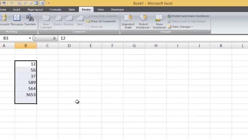Select the Review tab
This screenshot has height=139, width=248.
point(86,10)
